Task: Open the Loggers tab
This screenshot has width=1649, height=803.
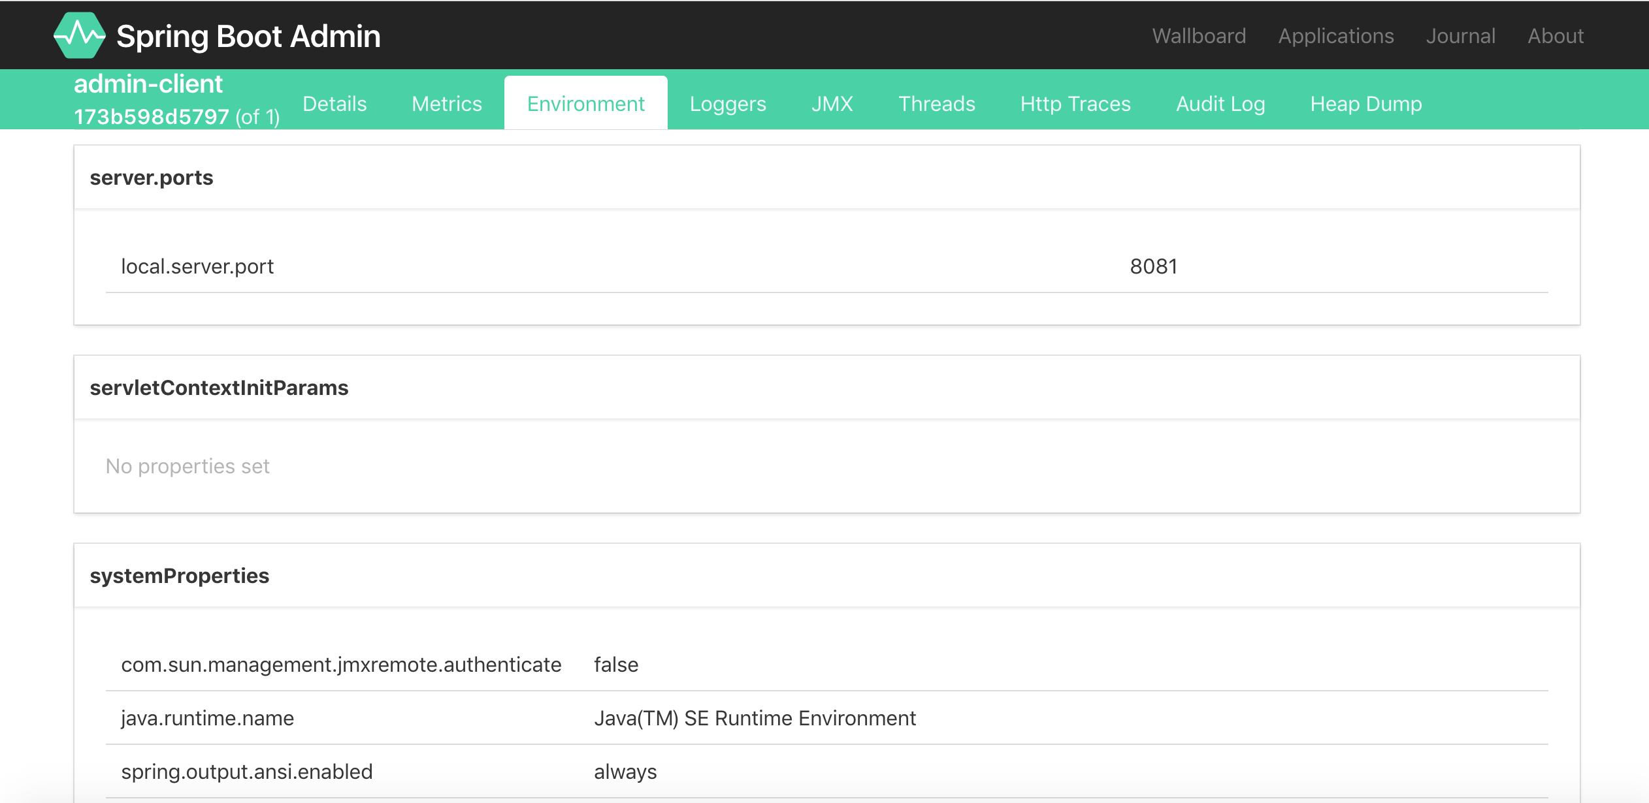Action: coord(728,104)
